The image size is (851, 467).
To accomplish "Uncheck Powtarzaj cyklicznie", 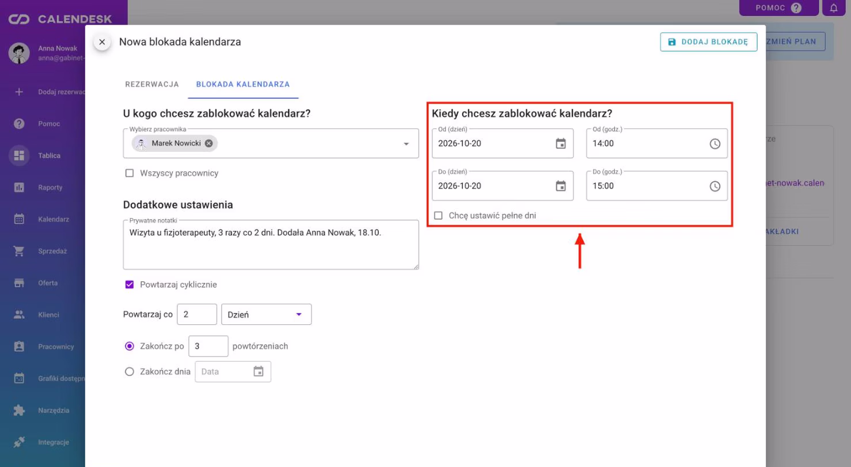I will coord(130,285).
